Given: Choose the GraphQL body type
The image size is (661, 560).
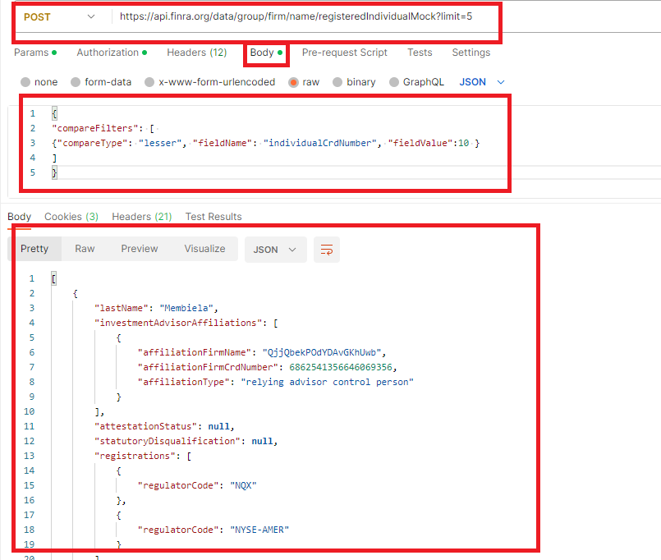Looking at the screenshot, I should pyautogui.click(x=394, y=82).
